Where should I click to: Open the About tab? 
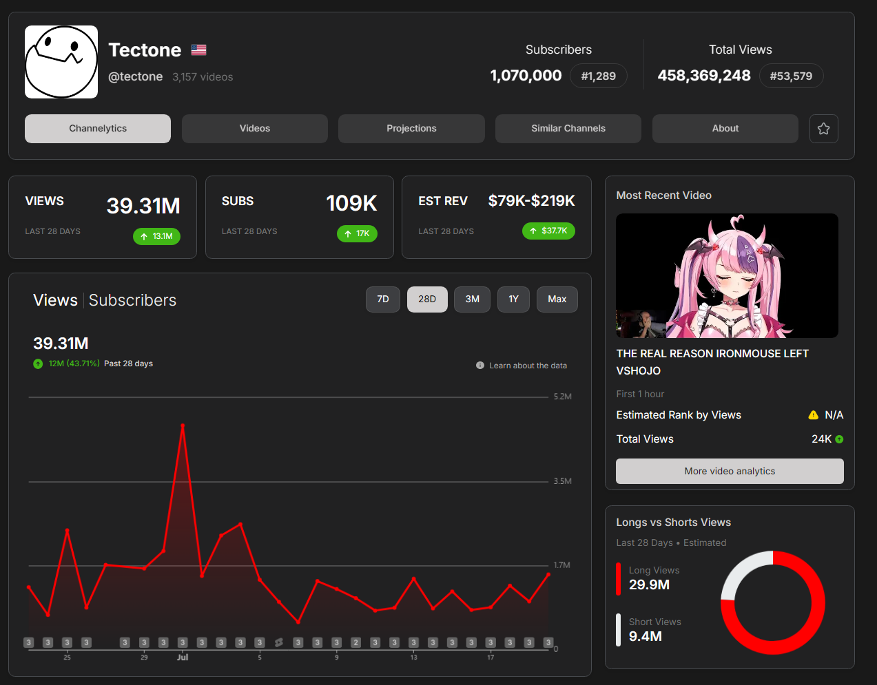click(x=725, y=129)
